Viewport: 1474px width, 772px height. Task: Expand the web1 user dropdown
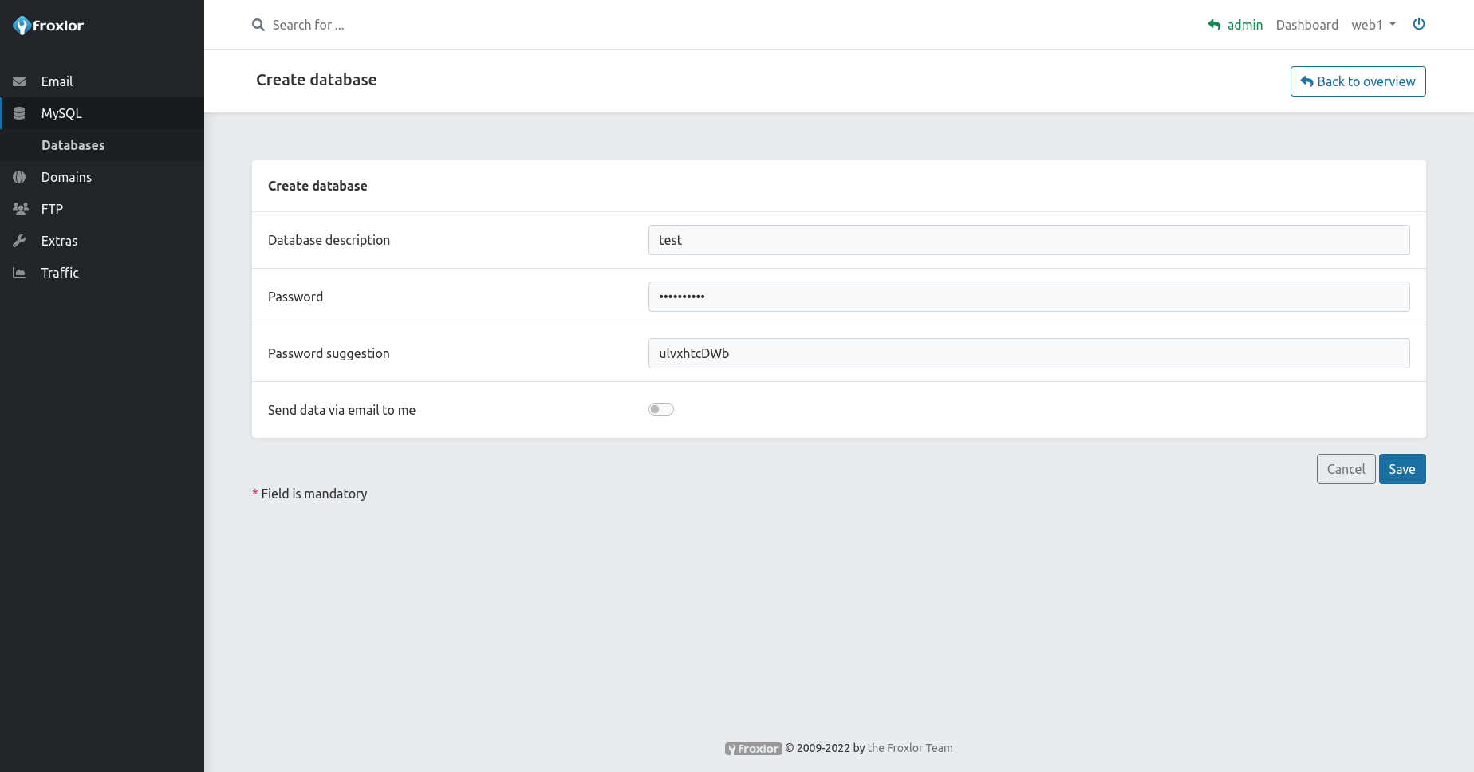(1373, 25)
